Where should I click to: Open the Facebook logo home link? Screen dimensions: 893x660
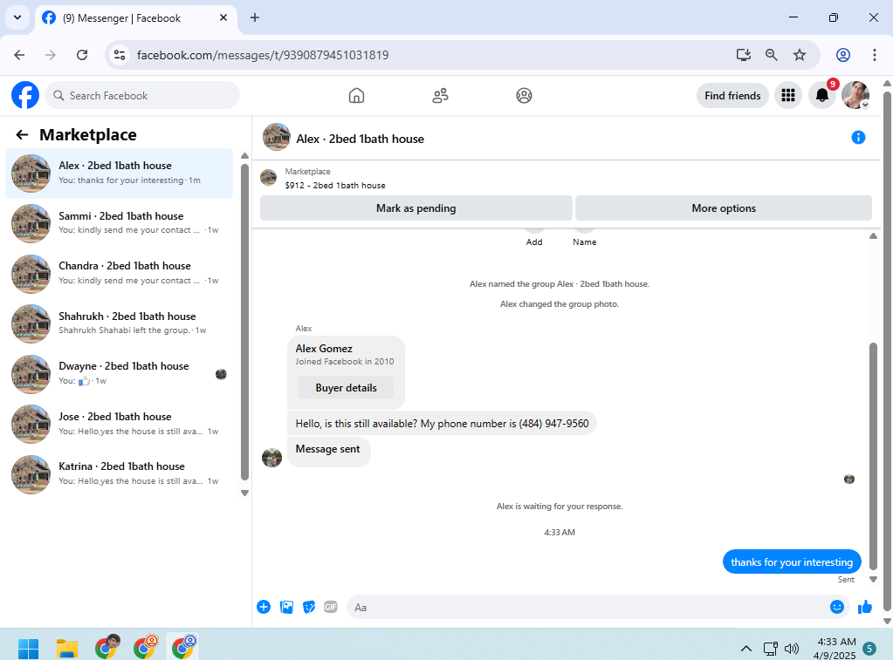click(x=25, y=95)
